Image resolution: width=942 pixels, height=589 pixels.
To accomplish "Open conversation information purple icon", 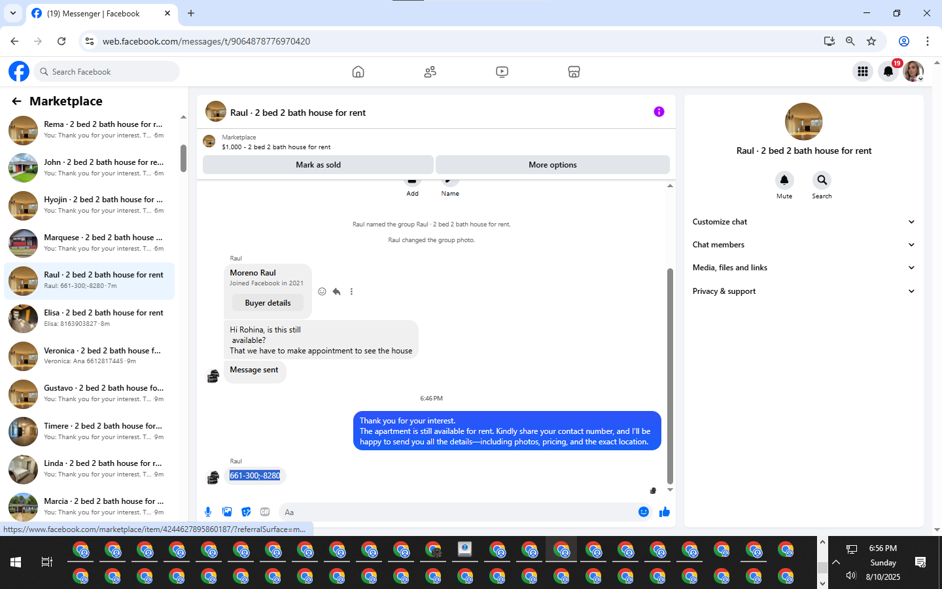I will click(x=659, y=112).
